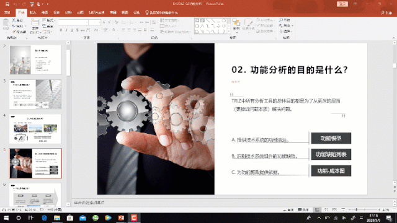
Task: Cut selection using the scissors icon
Action: pyautogui.click(x=17, y=20)
